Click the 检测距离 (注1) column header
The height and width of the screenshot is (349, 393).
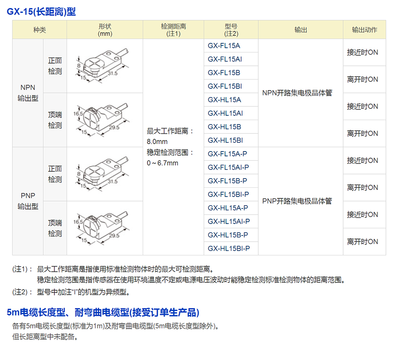(x=173, y=30)
